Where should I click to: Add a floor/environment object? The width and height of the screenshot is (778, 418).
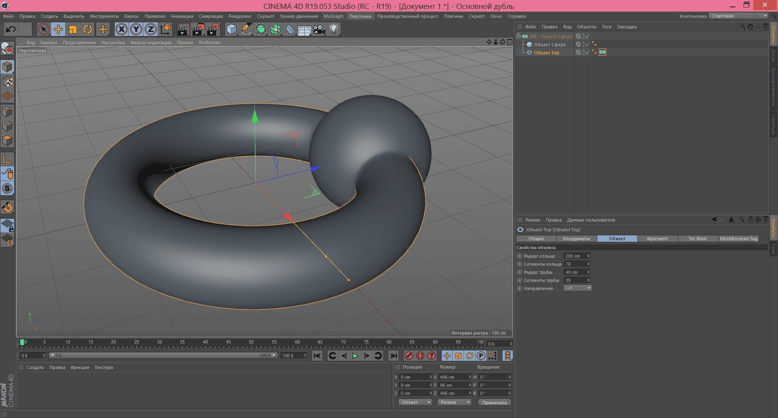305,29
